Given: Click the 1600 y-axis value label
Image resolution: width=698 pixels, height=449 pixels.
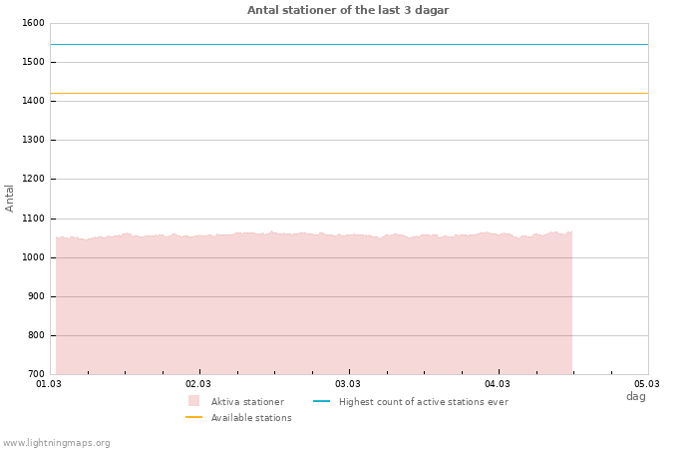Looking at the screenshot, I should (33, 23).
